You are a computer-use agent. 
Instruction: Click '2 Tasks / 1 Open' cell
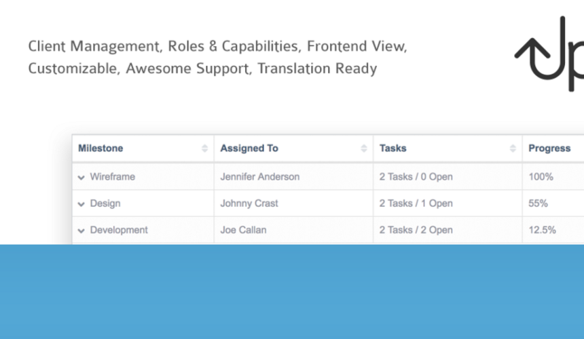pos(448,203)
